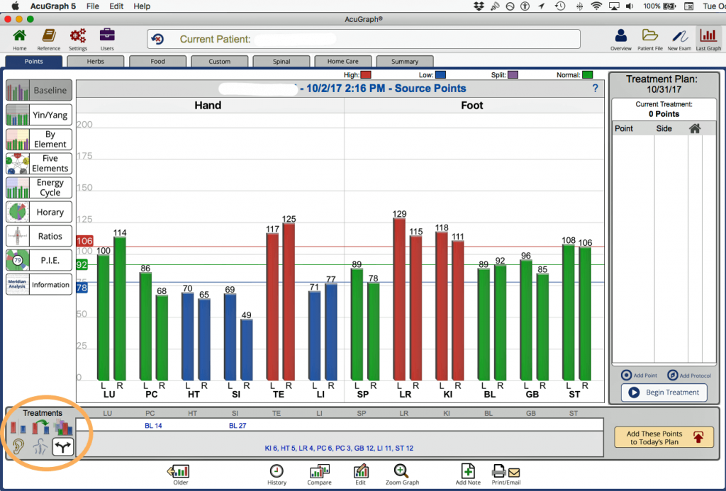Click the Add Point button
The width and height of the screenshot is (726, 491).
(x=639, y=376)
